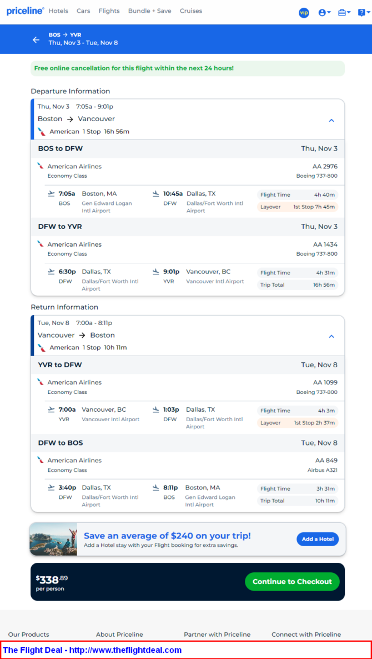Click Continue to Checkout button
372x659 pixels.
(292, 582)
